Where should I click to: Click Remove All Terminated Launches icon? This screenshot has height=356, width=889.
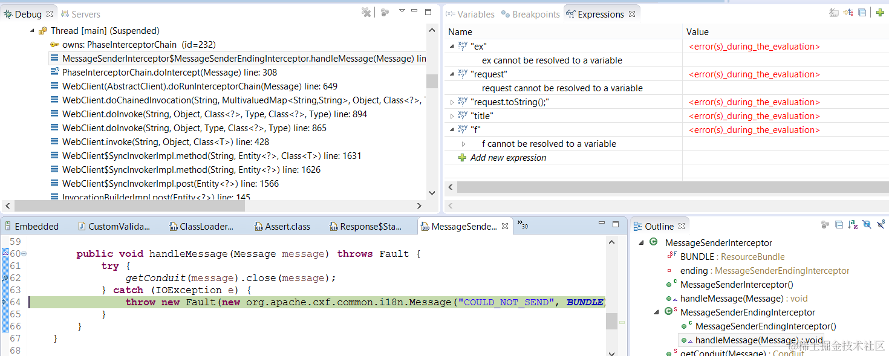[x=366, y=12]
